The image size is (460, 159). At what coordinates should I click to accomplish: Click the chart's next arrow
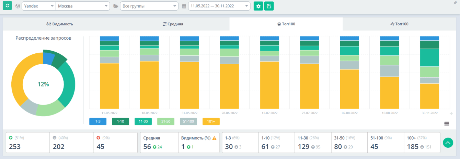[x=451, y=114]
